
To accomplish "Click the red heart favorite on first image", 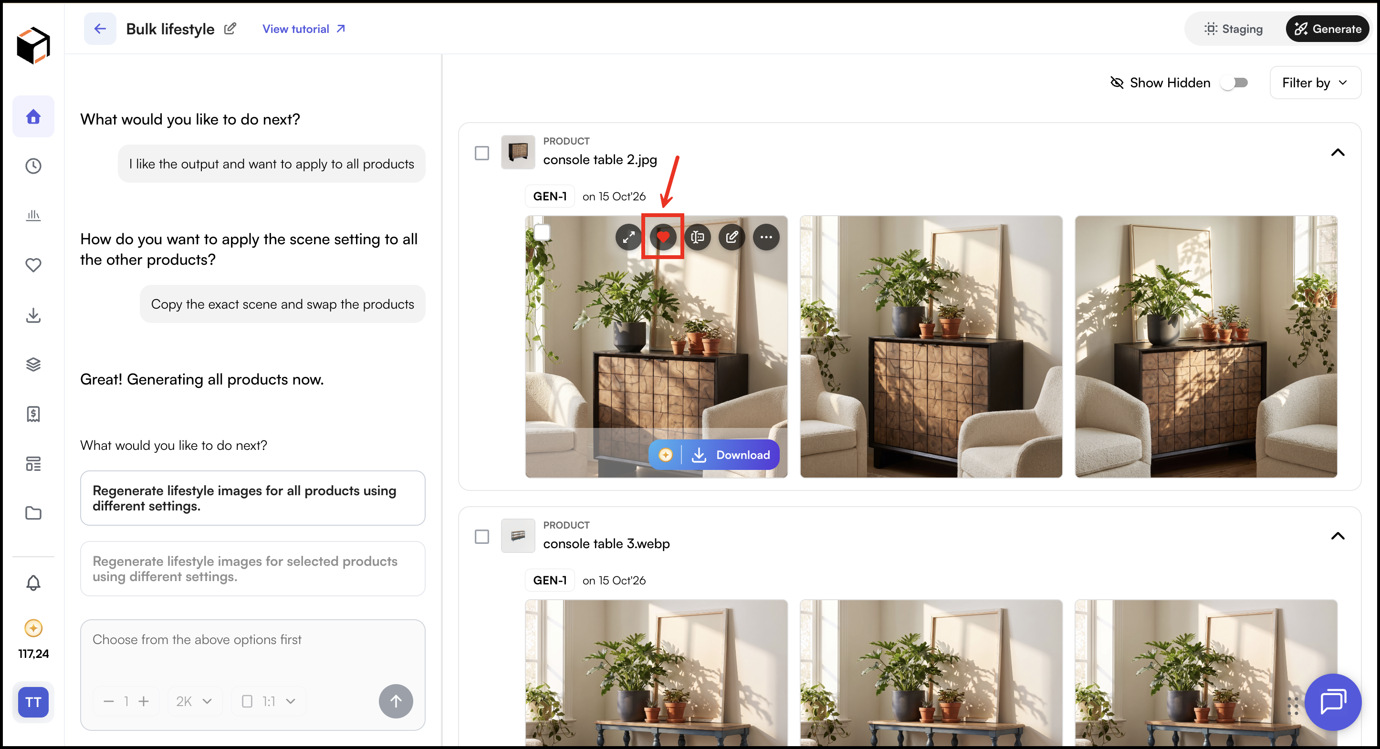I will (x=663, y=237).
